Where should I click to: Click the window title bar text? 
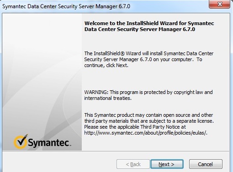pos(66,6)
